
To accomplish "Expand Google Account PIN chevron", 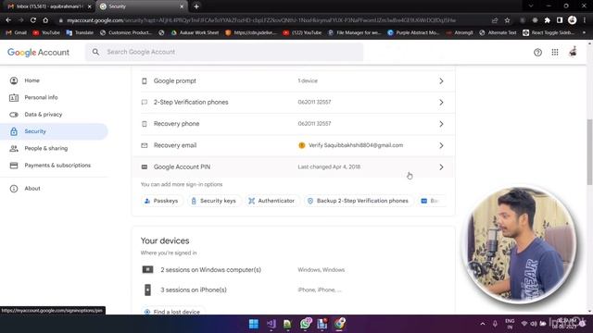I will (441, 166).
